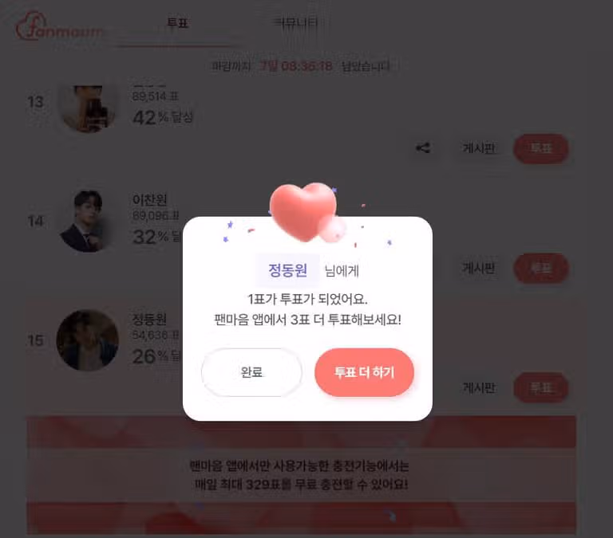This screenshot has height=538, width=613.
Task: Click the Fanmaum logo
Action: point(59,26)
